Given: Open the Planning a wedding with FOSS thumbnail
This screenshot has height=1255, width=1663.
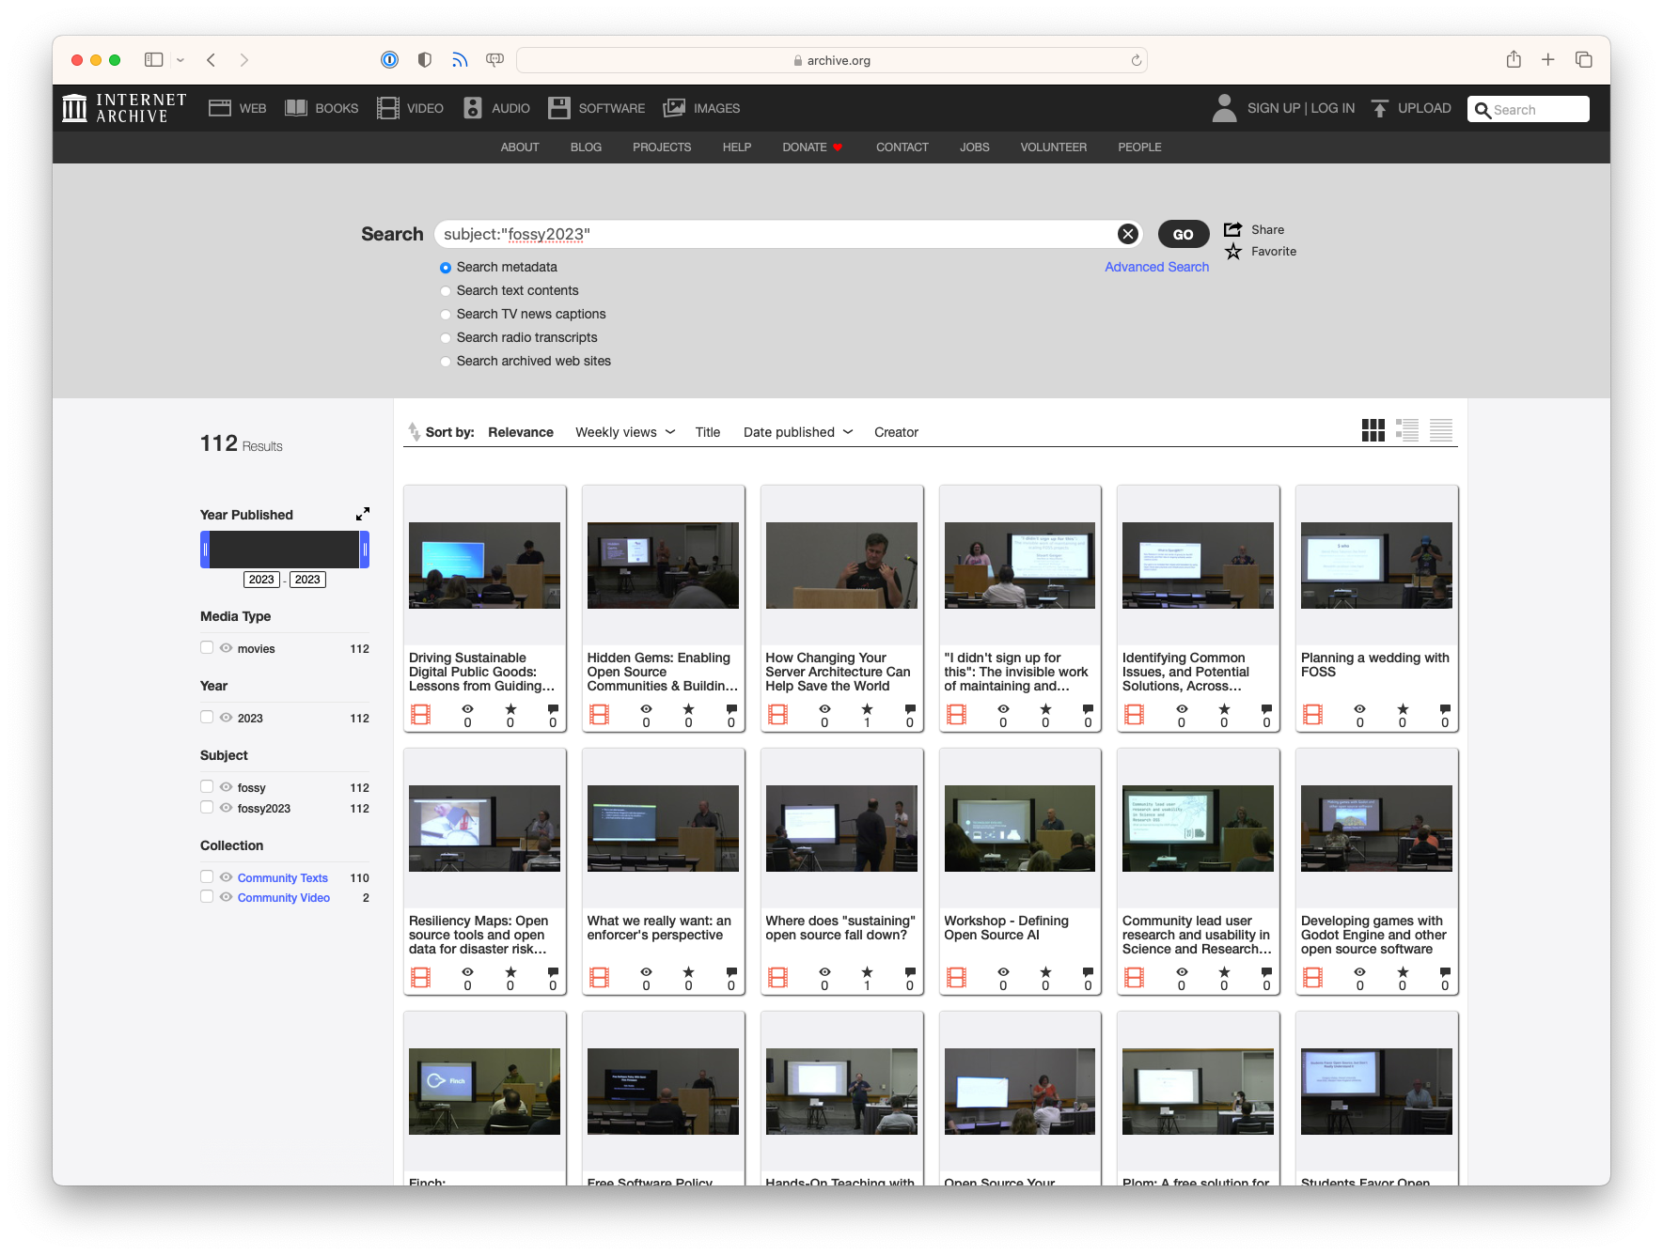Looking at the screenshot, I should click(x=1374, y=565).
